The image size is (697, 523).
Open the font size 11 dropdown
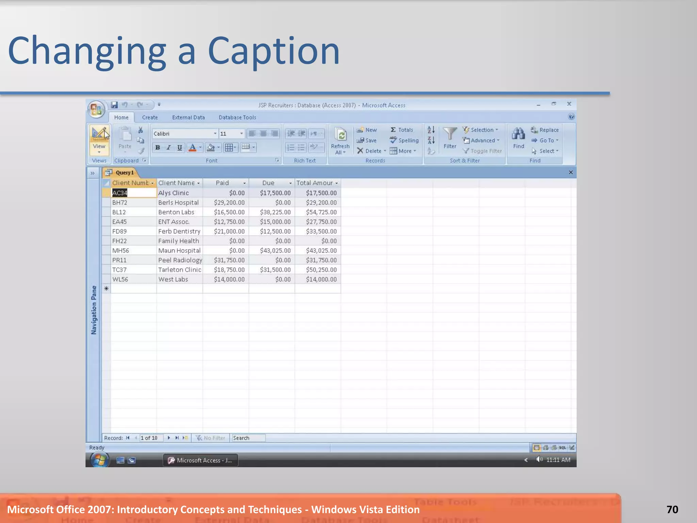click(241, 133)
